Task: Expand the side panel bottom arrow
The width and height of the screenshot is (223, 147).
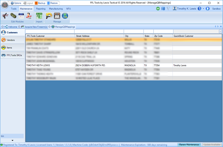Action: pyautogui.click(x=13, y=141)
